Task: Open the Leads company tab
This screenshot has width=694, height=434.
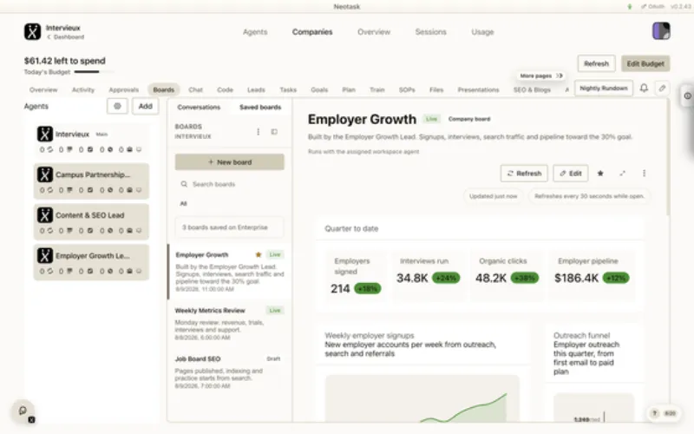Action: (x=256, y=90)
